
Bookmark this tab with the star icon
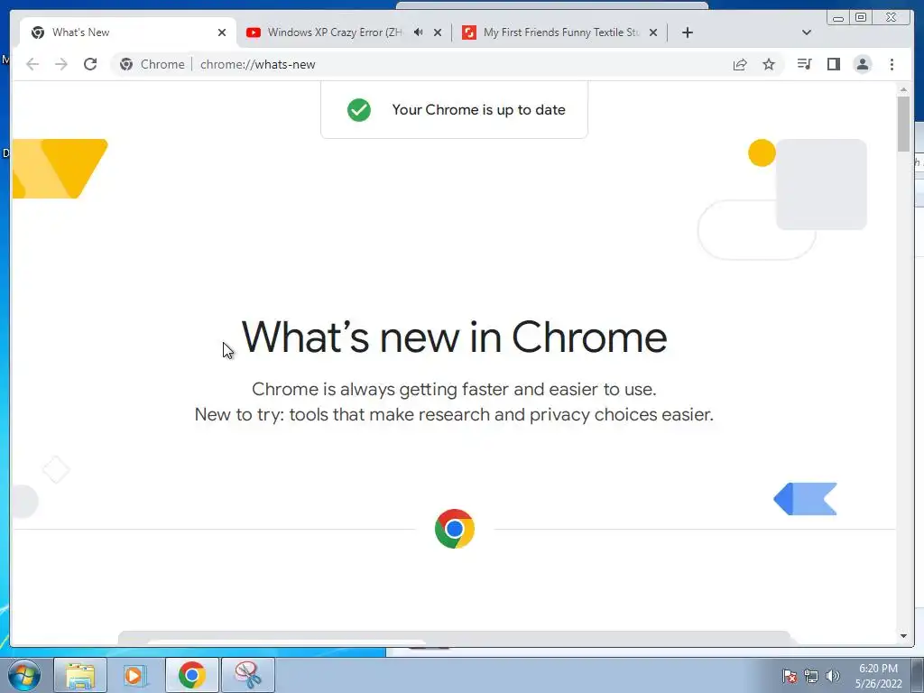pos(769,64)
